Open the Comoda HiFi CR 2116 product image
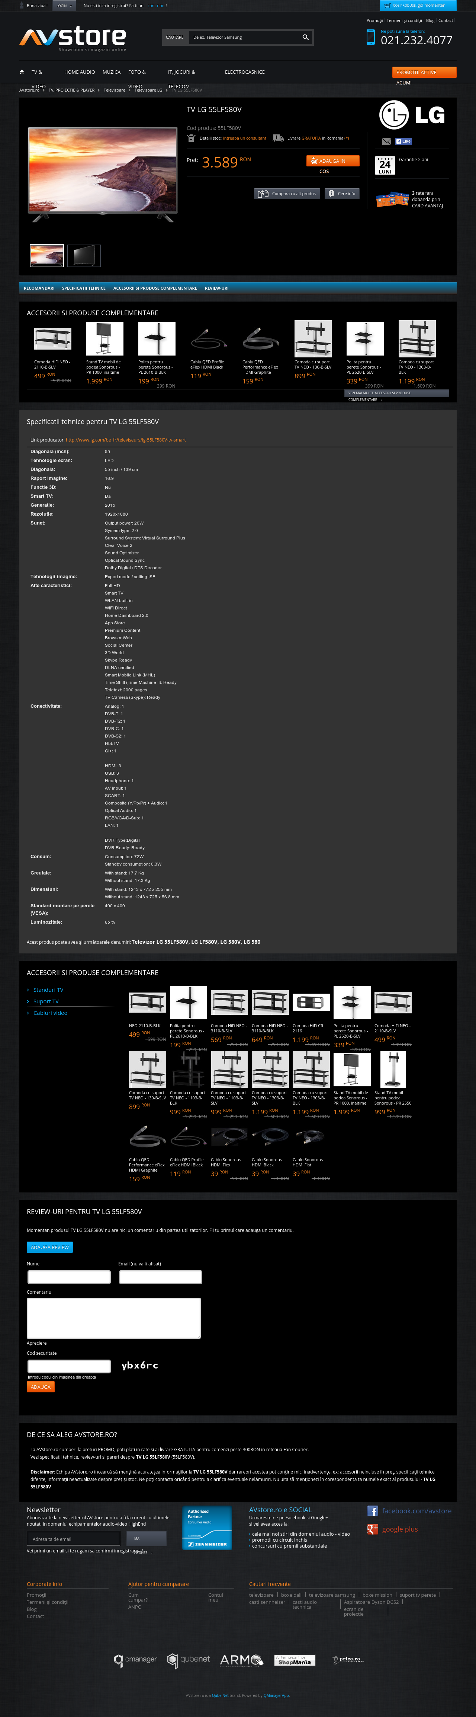The height and width of the screenshot is (1717, 476). [x=311, y=1003]
